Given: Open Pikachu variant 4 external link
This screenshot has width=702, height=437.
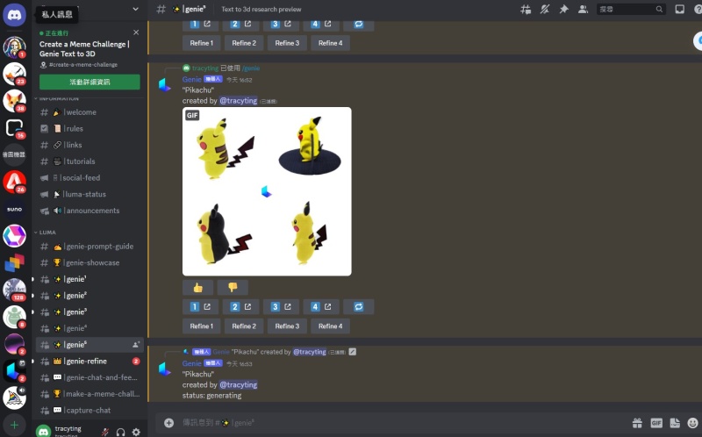Looking at the screenshot, I should pyautogui.click(x=321, y=307).
